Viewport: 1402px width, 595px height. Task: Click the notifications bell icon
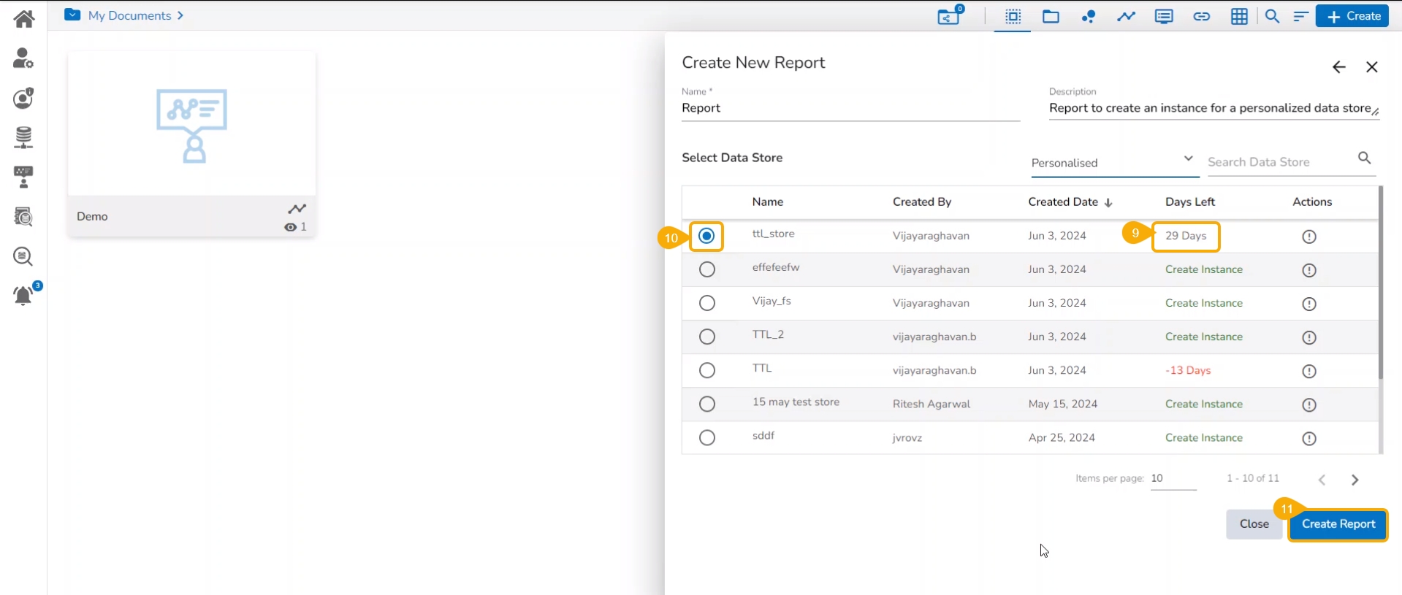point(23,296)
